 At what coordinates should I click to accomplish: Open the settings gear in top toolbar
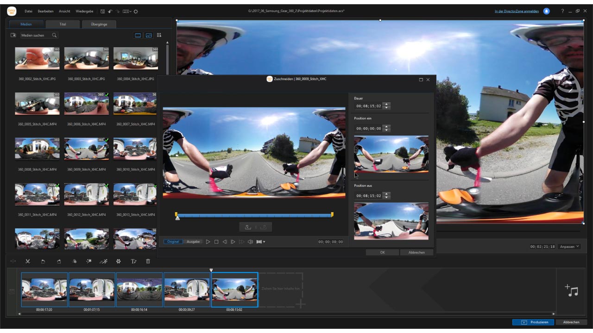[x=136, y=11]
